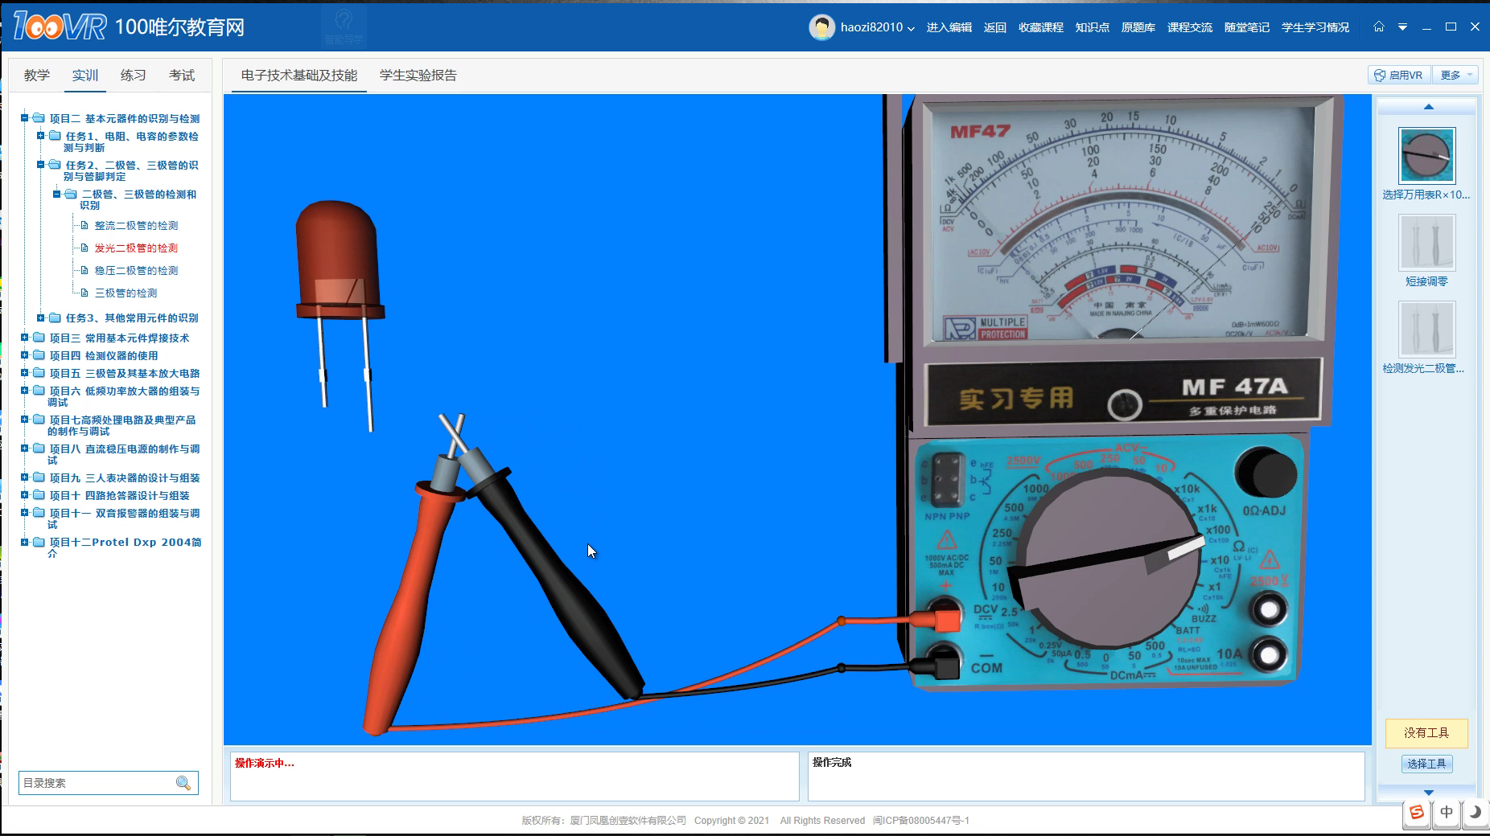Click the user avatar icon

pyautogui.click(x=821, y=27)
